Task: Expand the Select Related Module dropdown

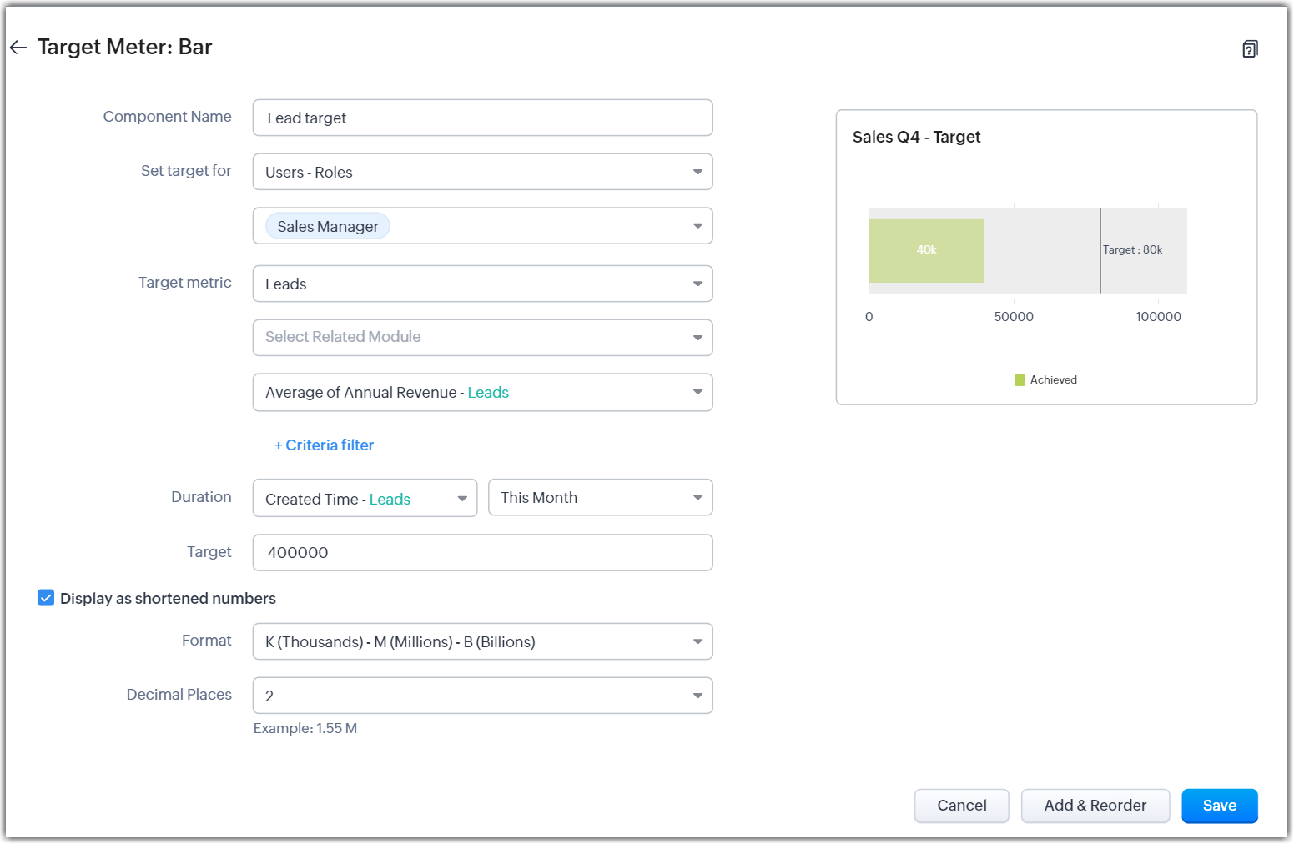Action: pos(482,338)
